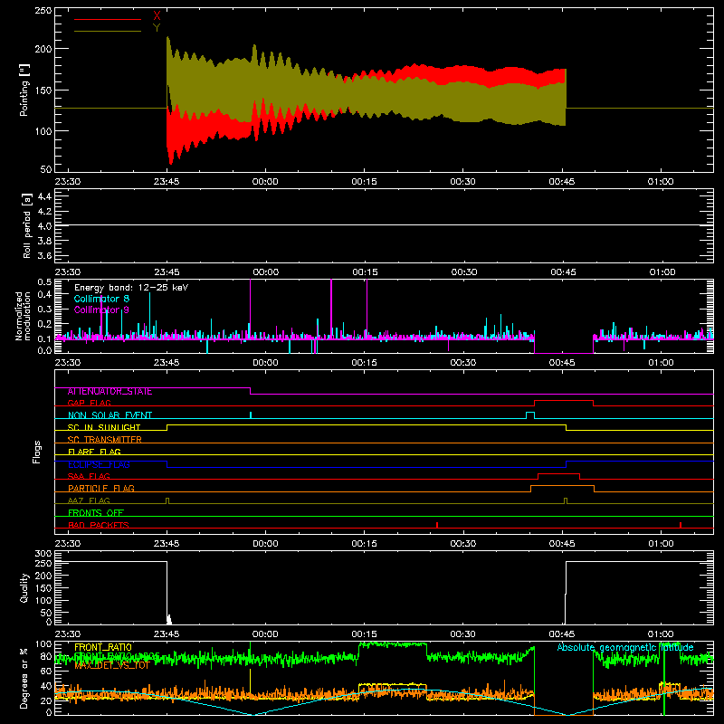Click the Quality axis title
This screenshot has height=724, width=724.
point(24,587)
